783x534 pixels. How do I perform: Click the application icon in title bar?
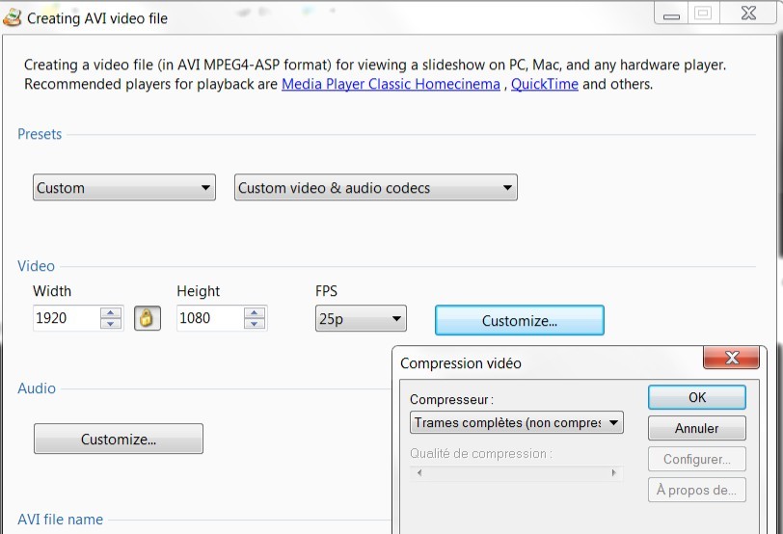[13, 17]
